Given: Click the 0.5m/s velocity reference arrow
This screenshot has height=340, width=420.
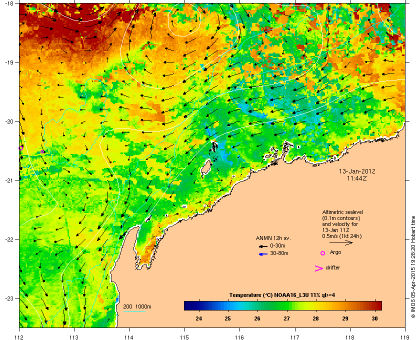Looking at the screenshot, I should tap(341, 242).
